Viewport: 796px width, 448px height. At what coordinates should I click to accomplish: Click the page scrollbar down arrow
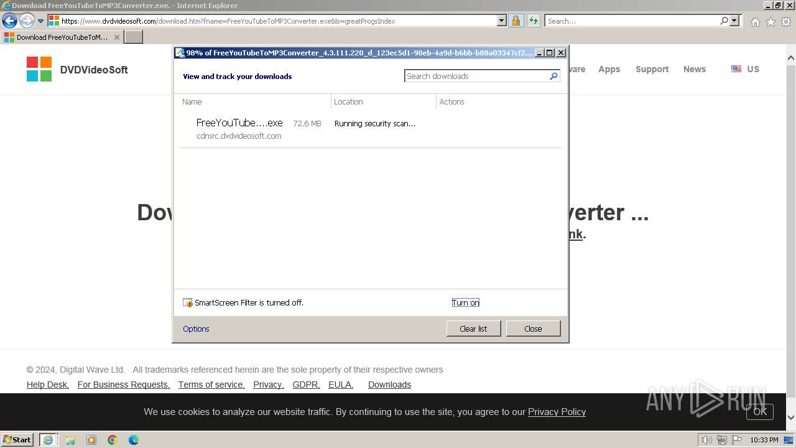(x=791, y=418)
